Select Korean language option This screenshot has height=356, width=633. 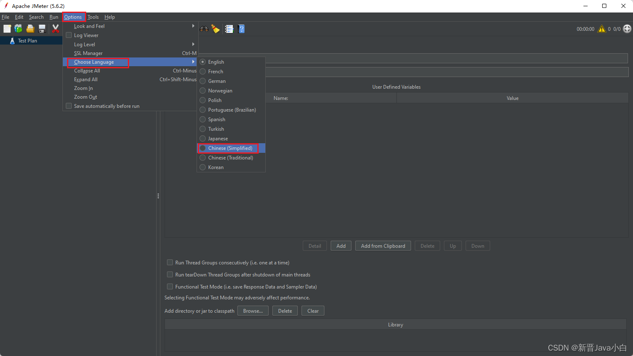(231, 167)
